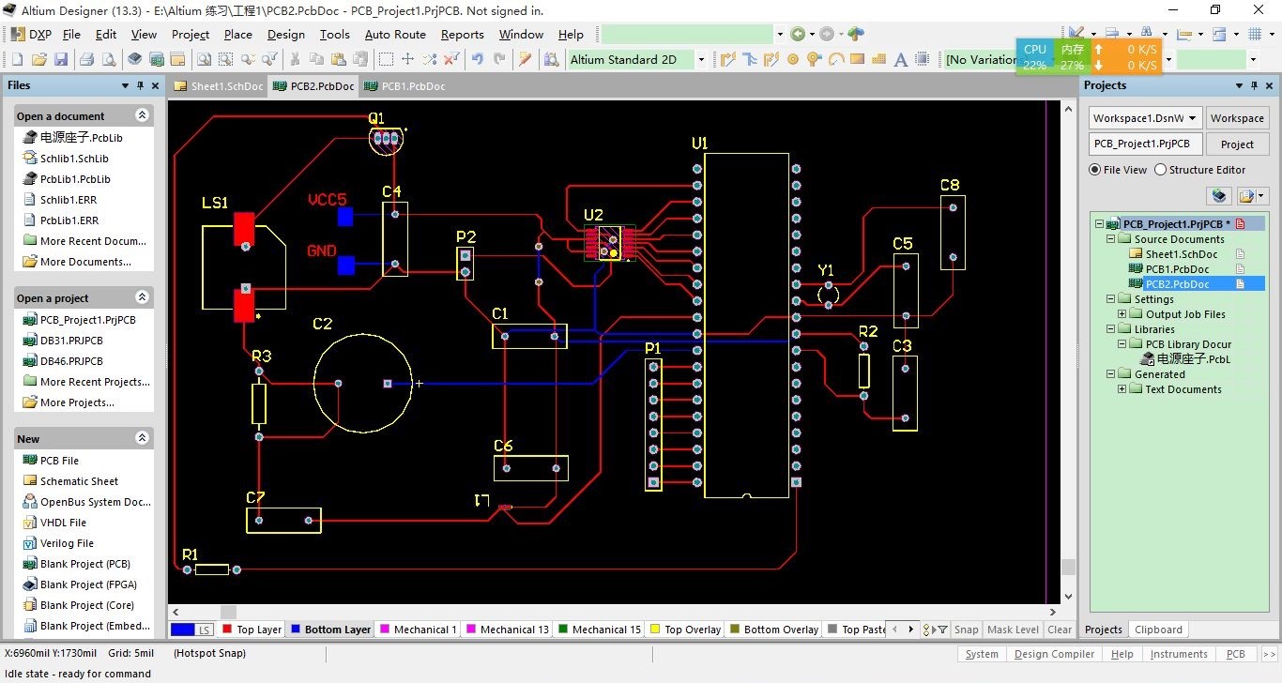Click the Move Selection crosshair icon

(x=407, y=59)
